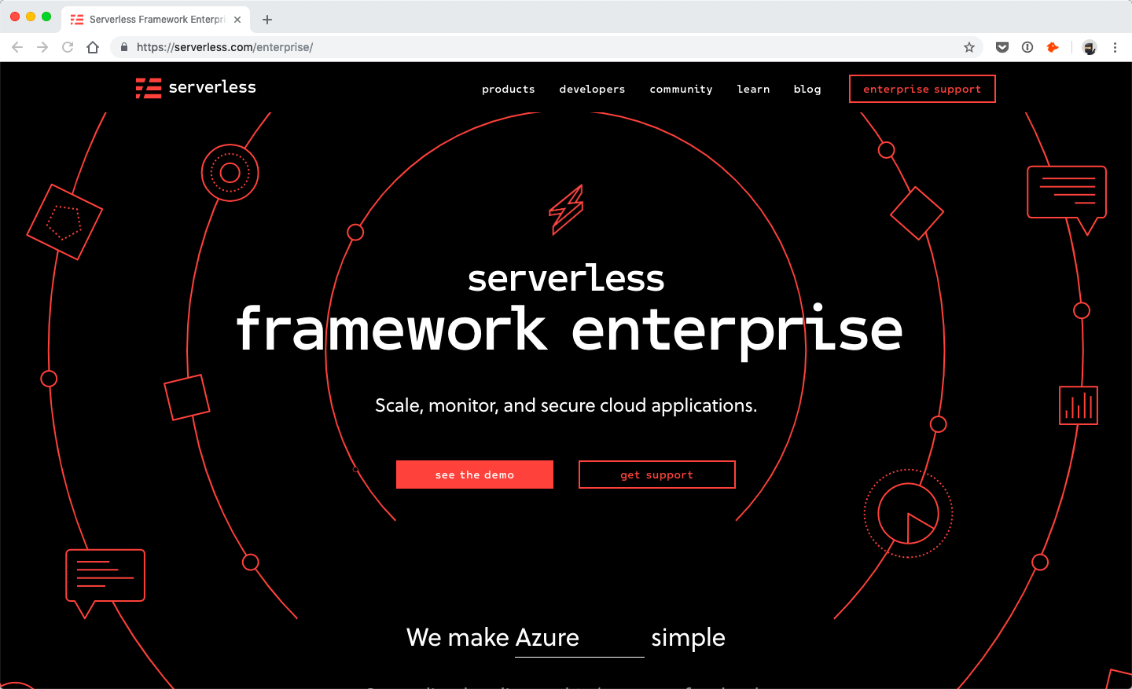Click the Serverless logo in header
1132x689 pixels.
196,87
